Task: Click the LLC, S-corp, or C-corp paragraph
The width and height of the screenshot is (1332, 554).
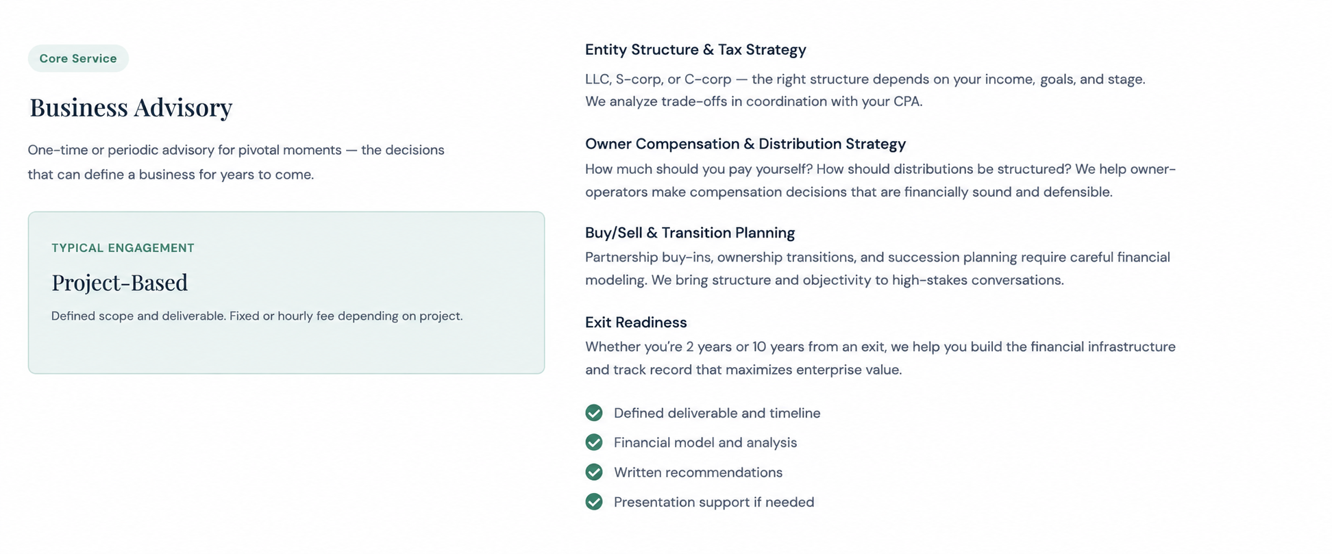Action: point(865,90)
